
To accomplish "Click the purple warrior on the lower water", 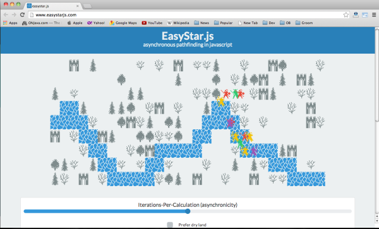I will click(x=253, y=151).
